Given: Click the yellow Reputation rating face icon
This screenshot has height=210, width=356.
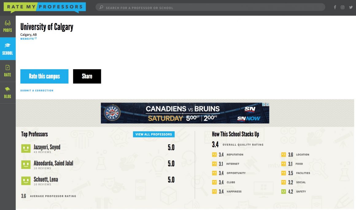Looking at the screenshot, I should tap(214, 155).
